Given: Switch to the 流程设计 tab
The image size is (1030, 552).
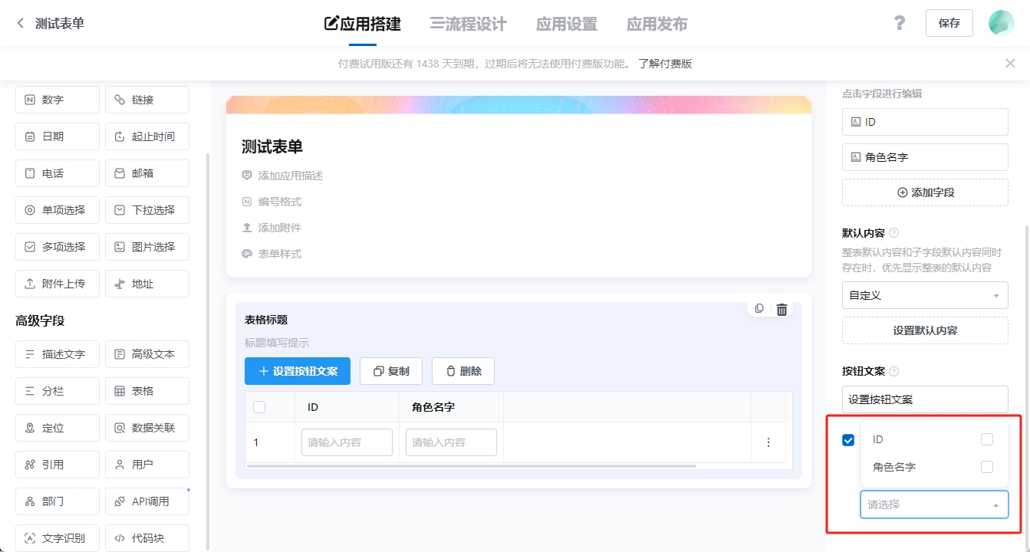Looking at the screenshot, I should click(x=468, y=24).
